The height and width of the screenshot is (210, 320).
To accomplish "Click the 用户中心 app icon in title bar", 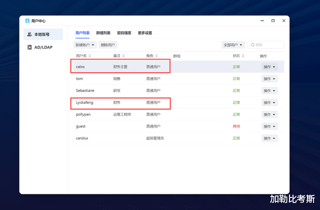I will pyautogui.click(x=27, y=21).
